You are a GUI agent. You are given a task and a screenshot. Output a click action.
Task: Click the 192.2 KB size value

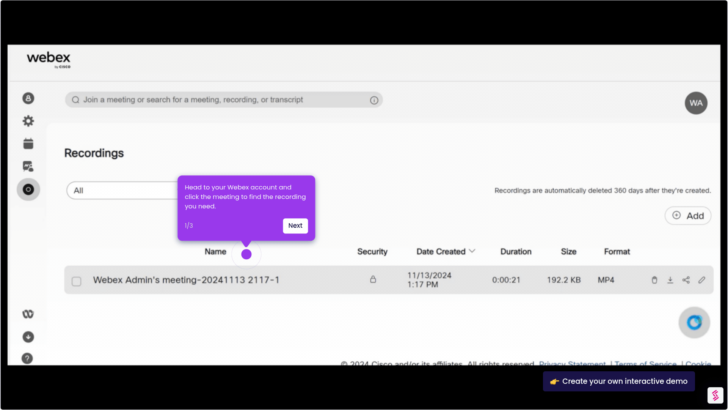564,280
